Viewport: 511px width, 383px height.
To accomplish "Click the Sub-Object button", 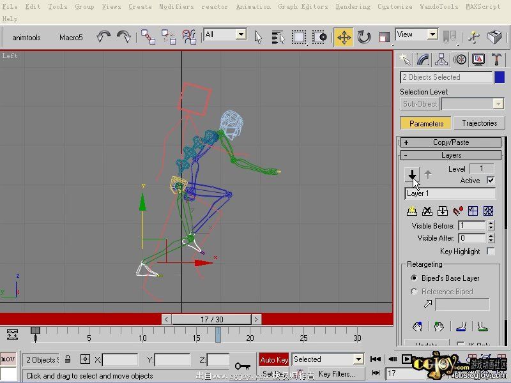I will click(420, 104).
